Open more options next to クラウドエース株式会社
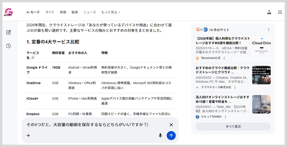Image resolution: width=287 pixels, height=147 pixels. 235,88
